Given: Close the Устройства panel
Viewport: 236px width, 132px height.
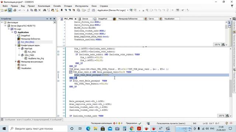Looking at the screenshot, I should [x=54, y=19].
